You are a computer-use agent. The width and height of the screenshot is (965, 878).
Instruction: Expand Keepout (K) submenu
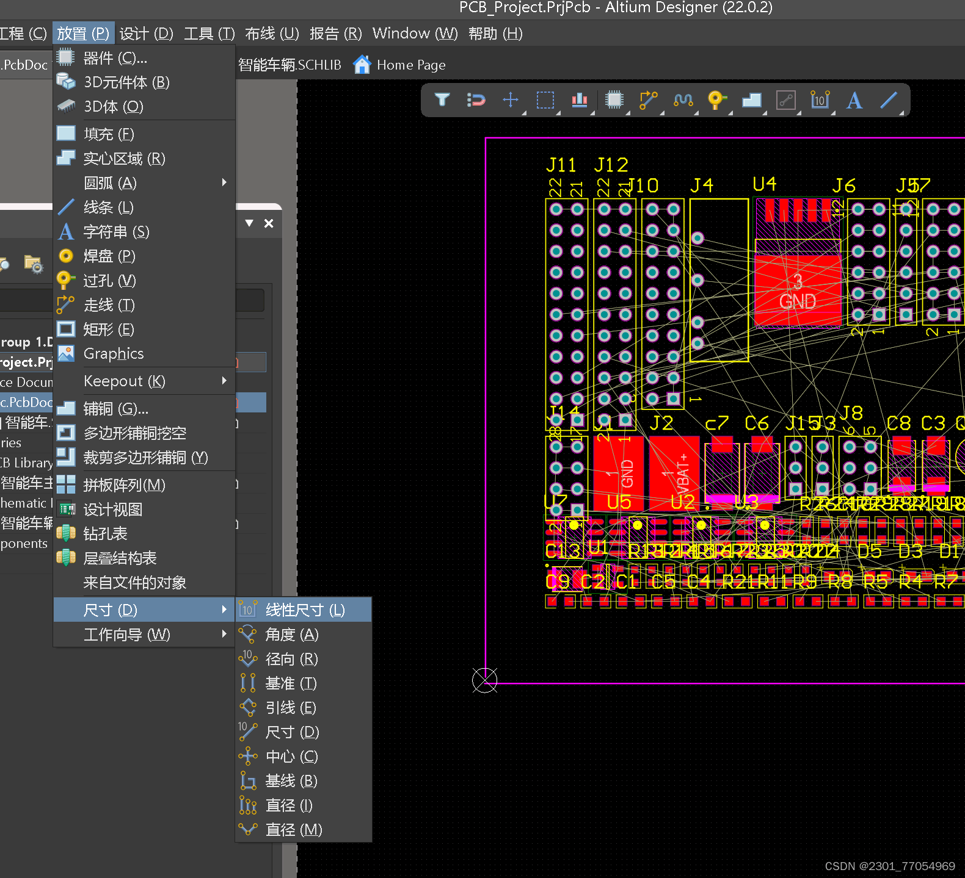[x=144, y=381]
